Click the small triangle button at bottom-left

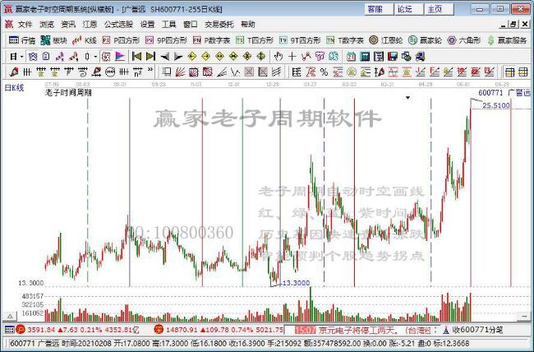[10, 317]
